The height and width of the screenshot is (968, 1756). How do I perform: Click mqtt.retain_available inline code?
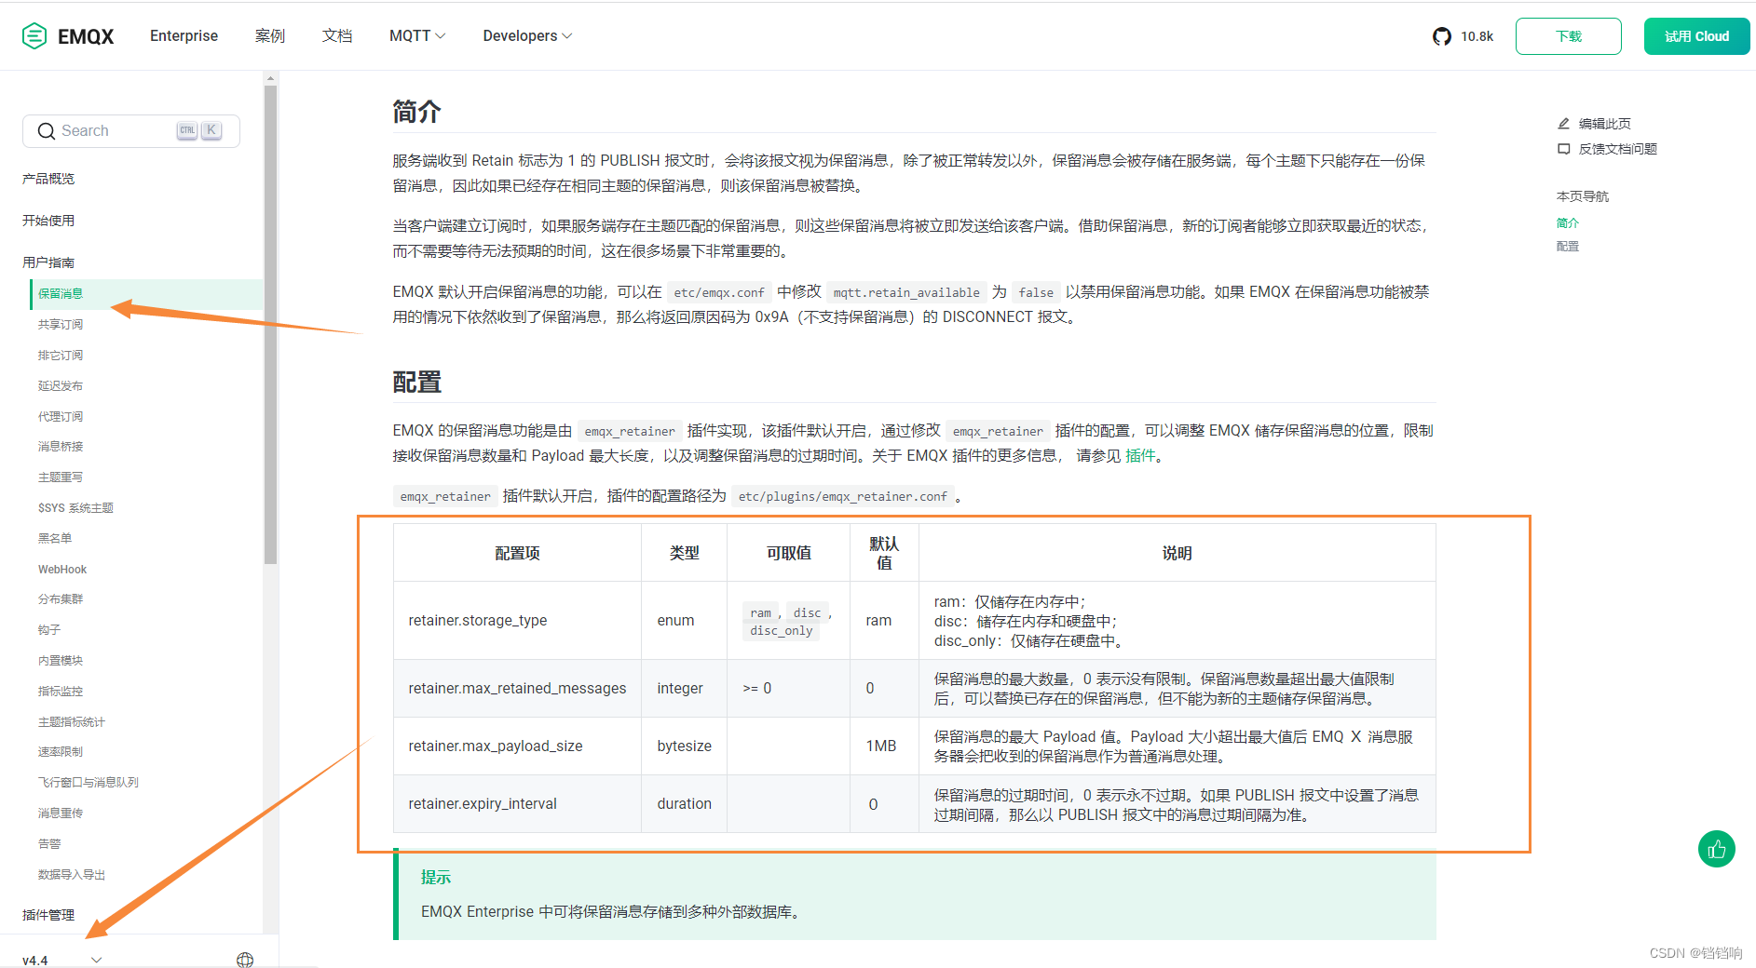(x=906, y=292)
